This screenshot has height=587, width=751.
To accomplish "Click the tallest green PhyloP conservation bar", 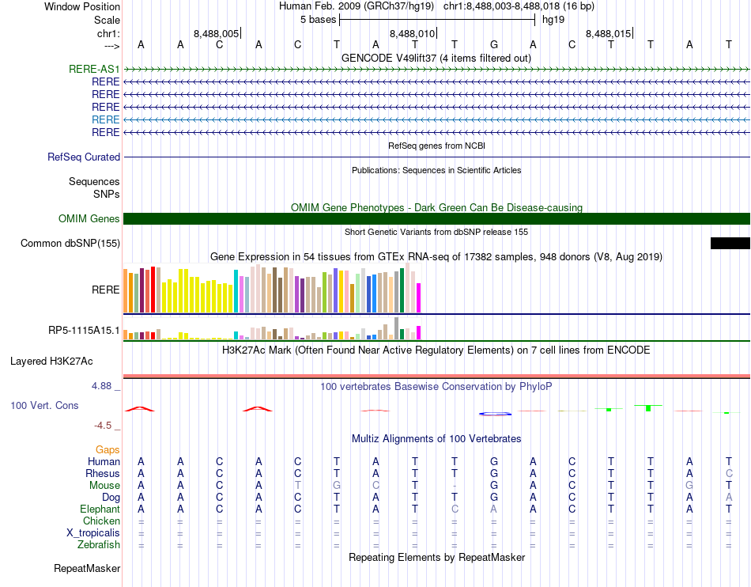I will 648,408.
